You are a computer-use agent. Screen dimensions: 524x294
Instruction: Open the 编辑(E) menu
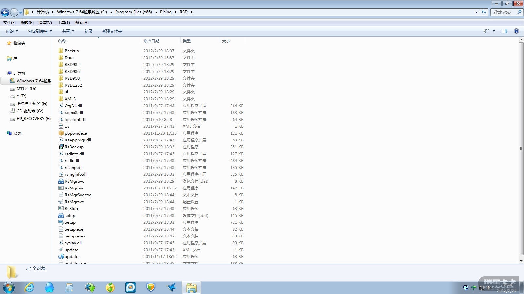pyautogui.click(x=27, y=23)
